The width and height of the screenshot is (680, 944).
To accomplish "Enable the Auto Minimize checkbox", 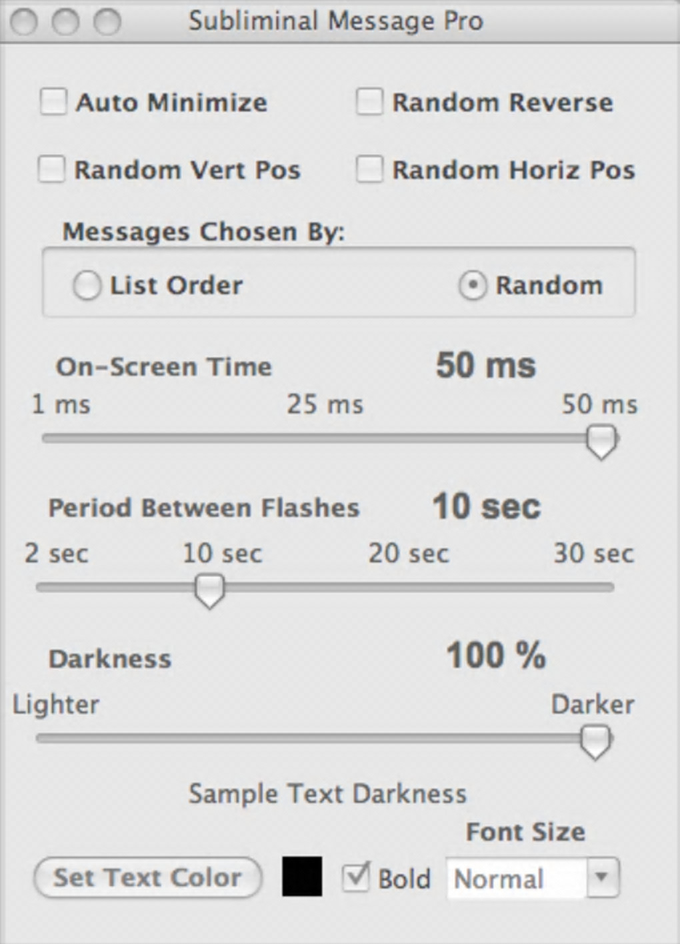I will click(53, 102).
